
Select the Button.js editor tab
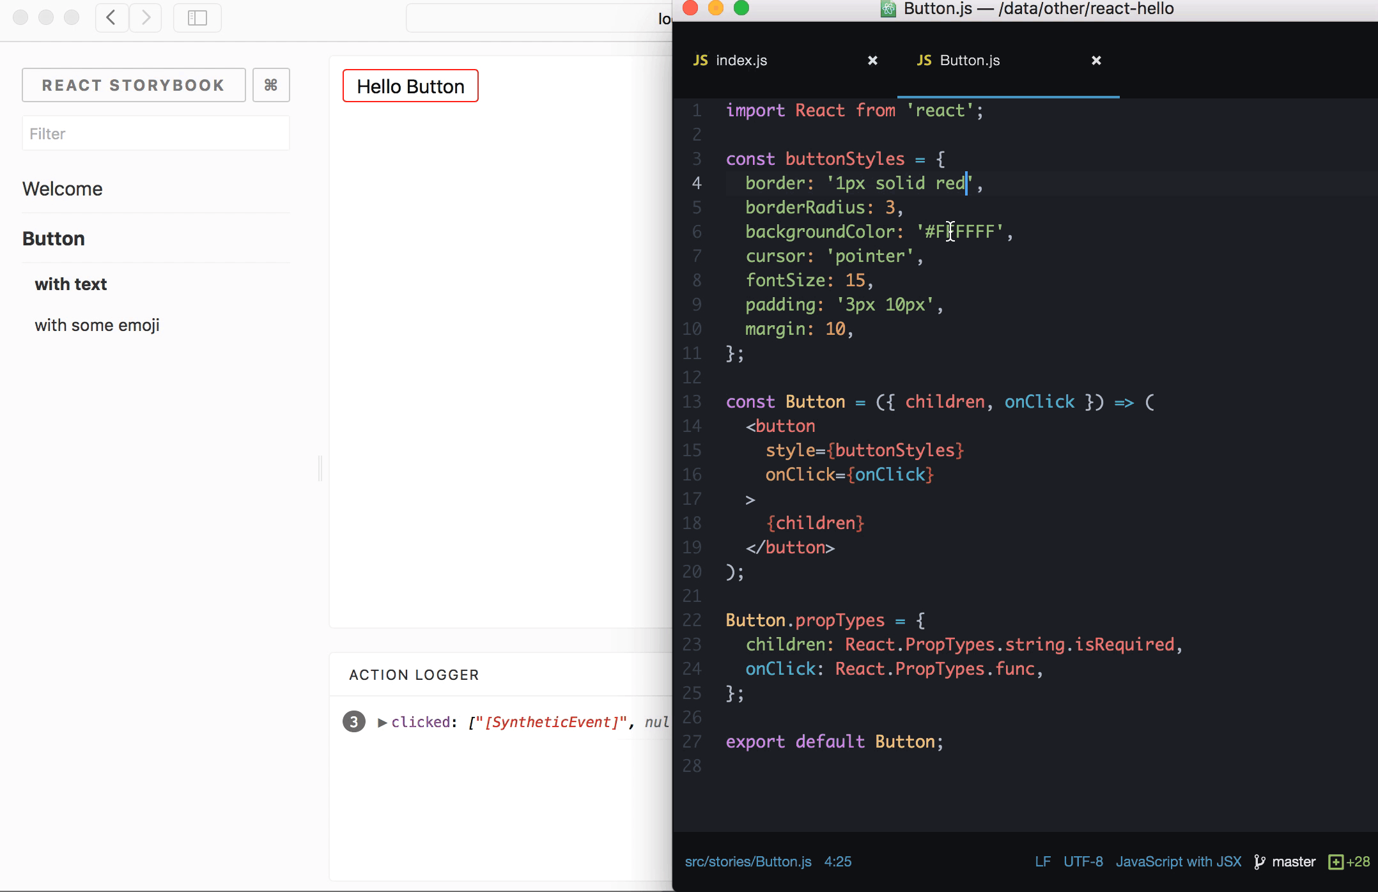pyautogui.click(x=969, y=60)
